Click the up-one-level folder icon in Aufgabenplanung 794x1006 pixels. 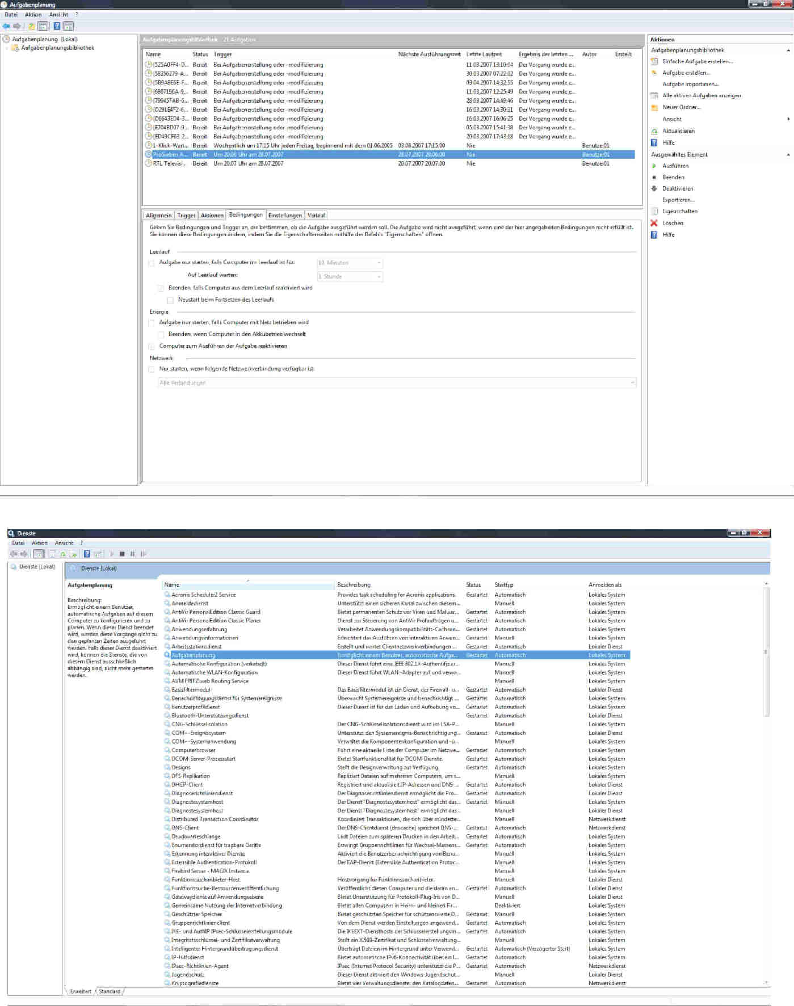pos(32,26)
